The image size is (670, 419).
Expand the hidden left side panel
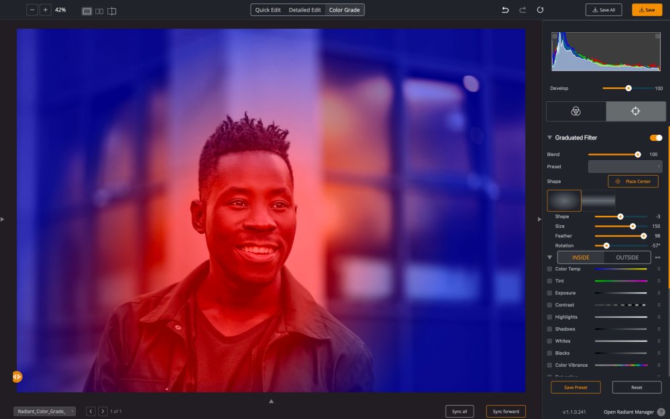click(3, 219)
